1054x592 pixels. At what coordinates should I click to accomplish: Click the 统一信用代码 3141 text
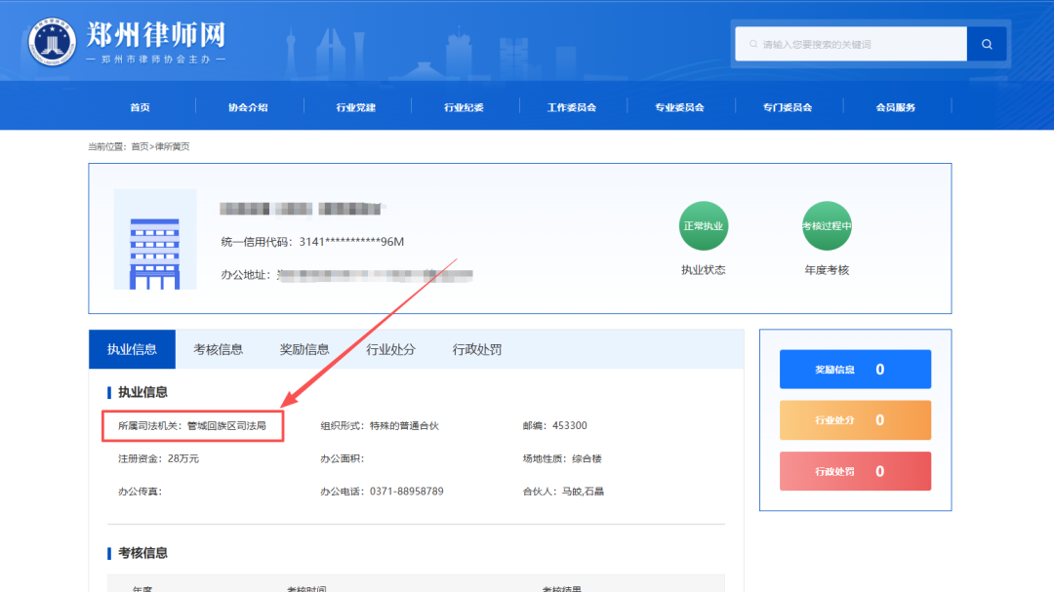[312, 242]
